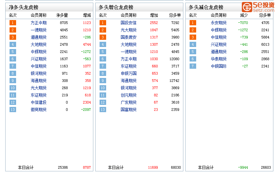The height and width of the screenshot is (173, 277).
Task: Open 广发期货 member link
Action: (128, 102)
